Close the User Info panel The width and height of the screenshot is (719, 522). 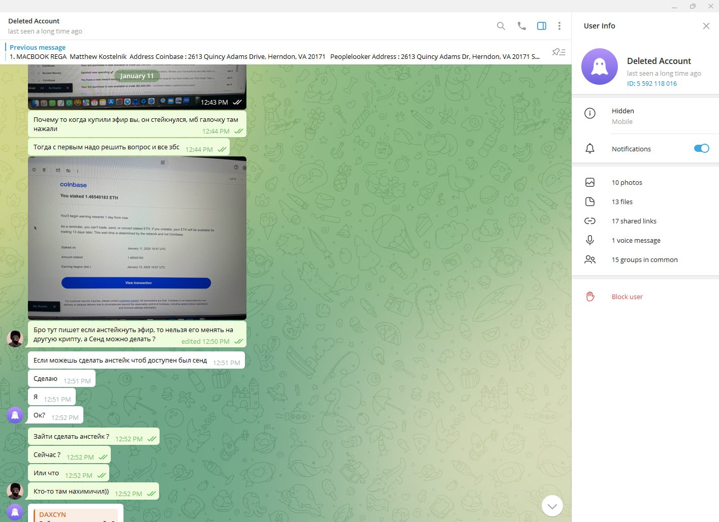click(x=706, y=26)
